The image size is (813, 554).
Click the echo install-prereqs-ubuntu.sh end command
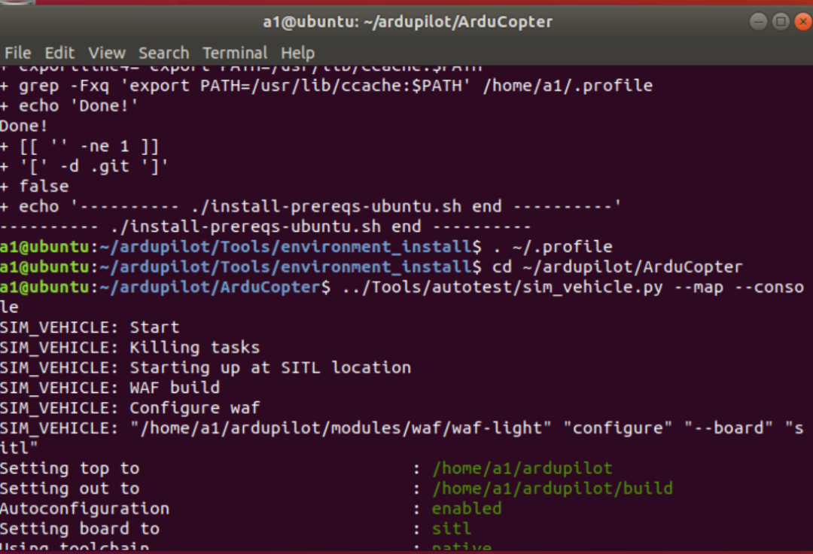(x=310, y=207)
